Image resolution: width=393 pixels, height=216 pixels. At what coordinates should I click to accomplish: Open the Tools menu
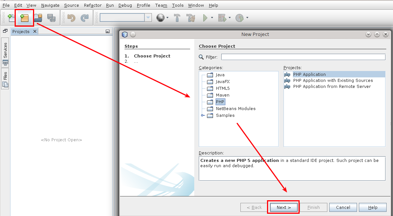[178, 5]
